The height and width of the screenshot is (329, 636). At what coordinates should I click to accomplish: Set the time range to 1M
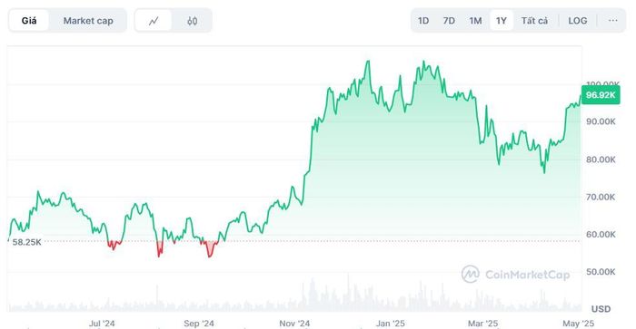click(x=475, y=21)
